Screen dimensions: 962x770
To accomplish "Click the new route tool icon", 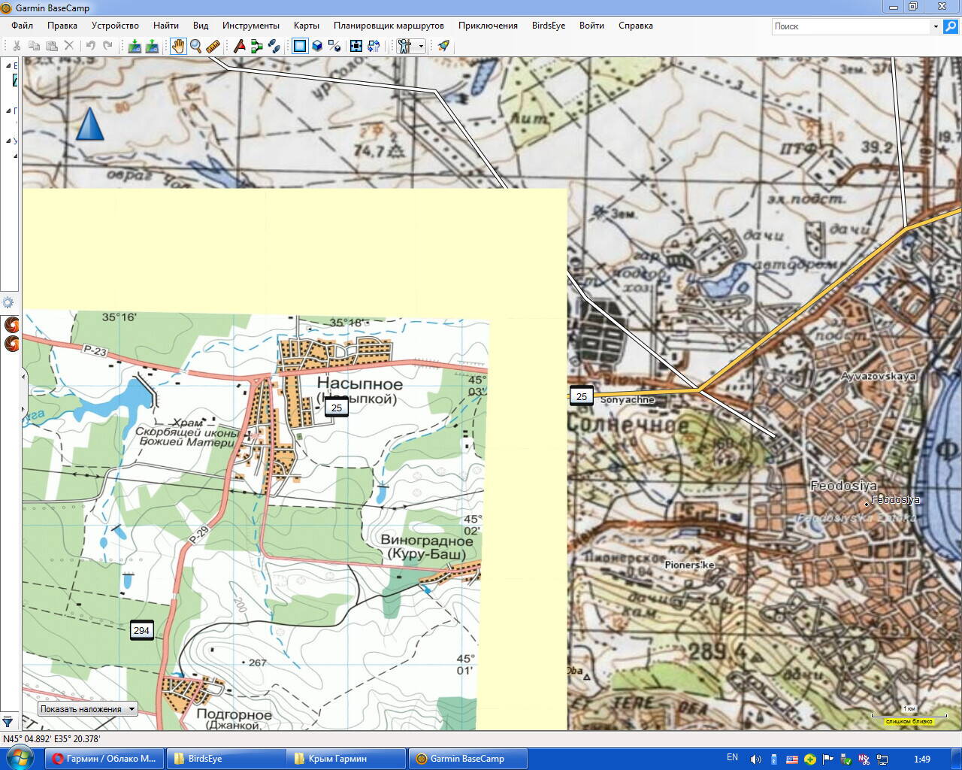I will pos(256,46).
